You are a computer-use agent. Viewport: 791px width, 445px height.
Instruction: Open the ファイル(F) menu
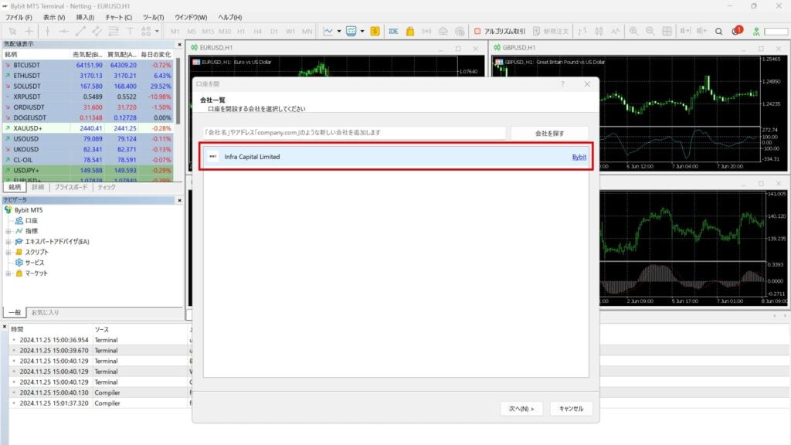(x=19, y=17)
